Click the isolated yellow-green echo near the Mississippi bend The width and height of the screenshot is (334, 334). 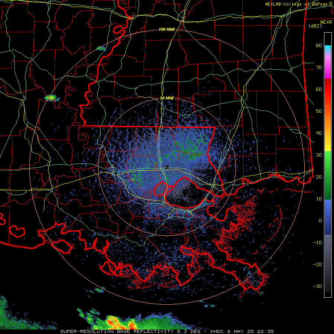point(51,98)
